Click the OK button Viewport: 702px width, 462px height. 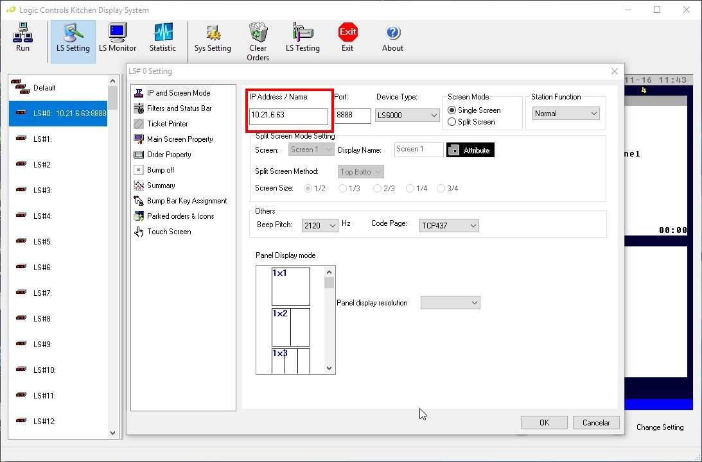(x=544, y=423)
